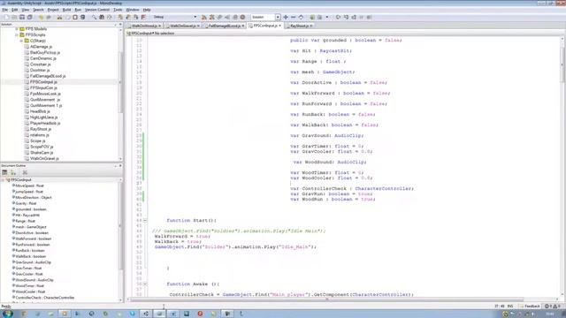
Task: Click 'var WoodSound: AudioClip;' code line
Action: [330, 163]
